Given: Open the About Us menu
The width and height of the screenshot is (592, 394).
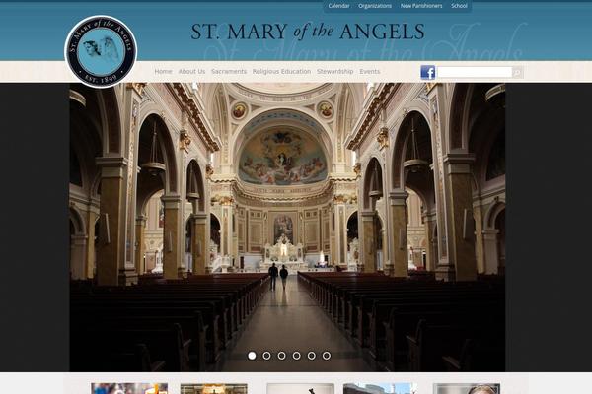Looking at the screenshot, I should (x=191, y=71).
